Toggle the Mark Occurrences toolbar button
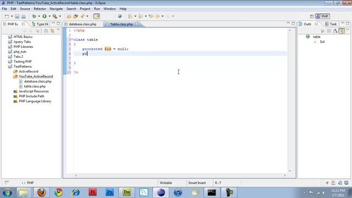Image resolution: width=352 pixels, height=198 pixels. pos(97,16)
